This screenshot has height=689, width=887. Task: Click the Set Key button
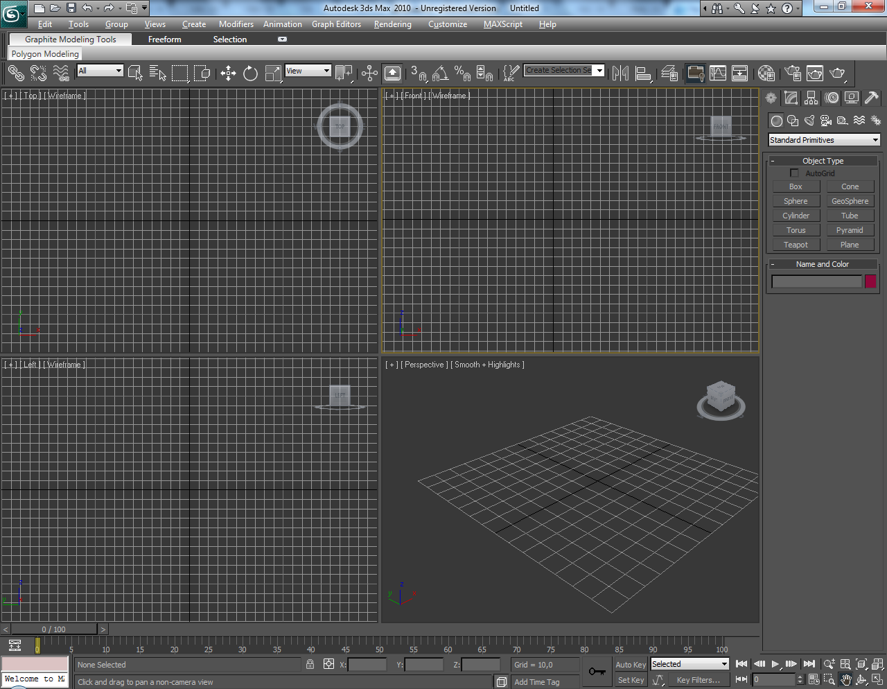(x=631, y=680)
